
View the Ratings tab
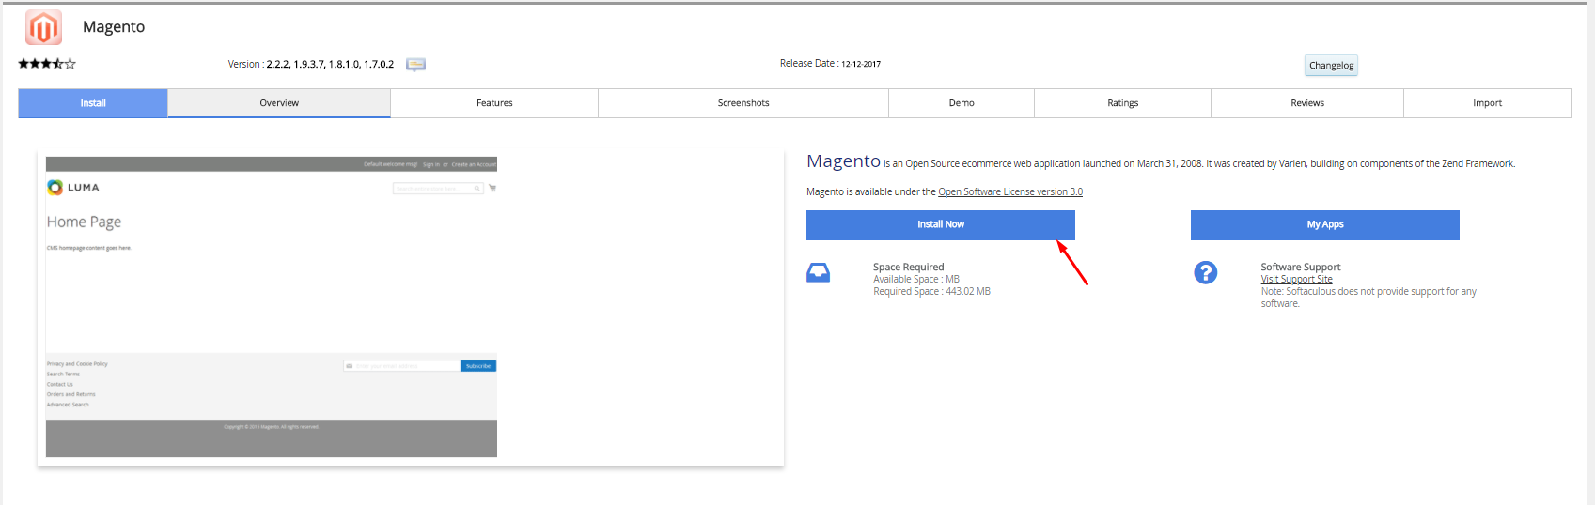point(1122,103)
